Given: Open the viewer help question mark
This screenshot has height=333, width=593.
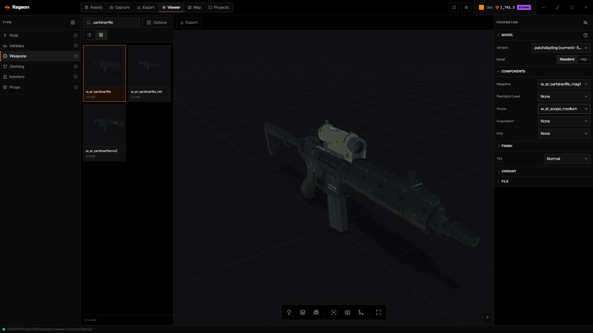Looking at the screenshot, I should click(487, 317).
